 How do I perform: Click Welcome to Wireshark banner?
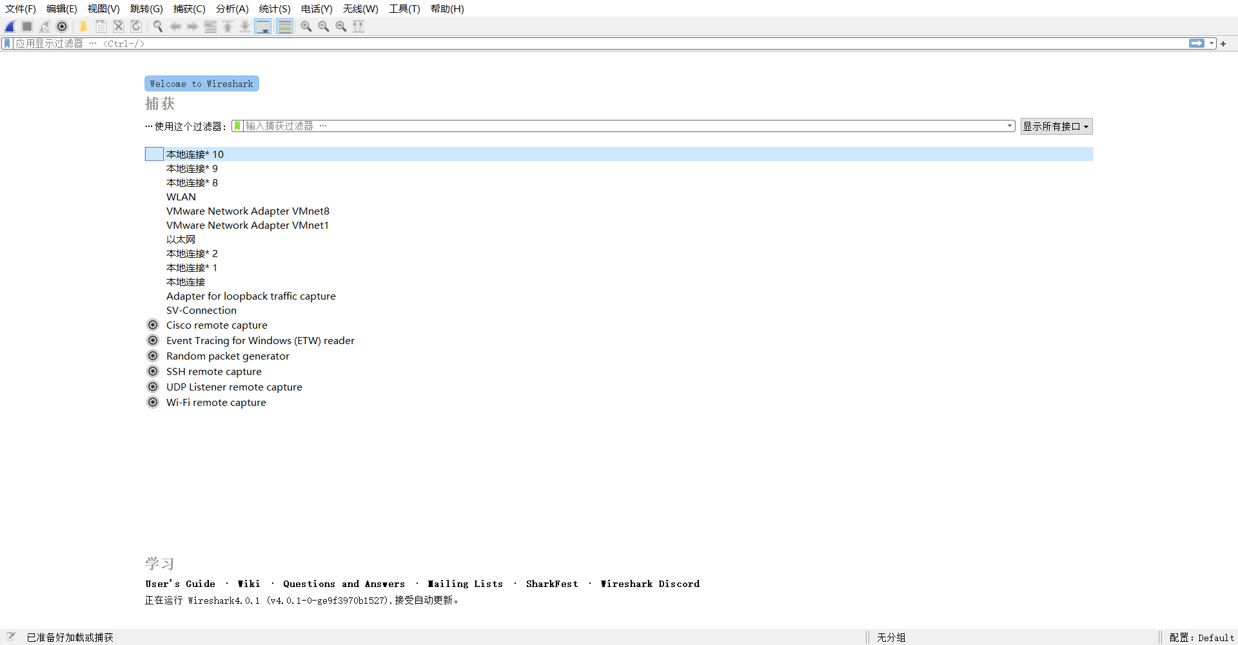(202, 84)
